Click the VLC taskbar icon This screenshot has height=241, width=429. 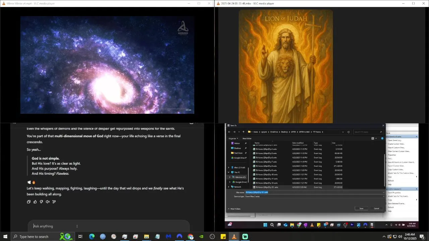[x=234, y=237]
